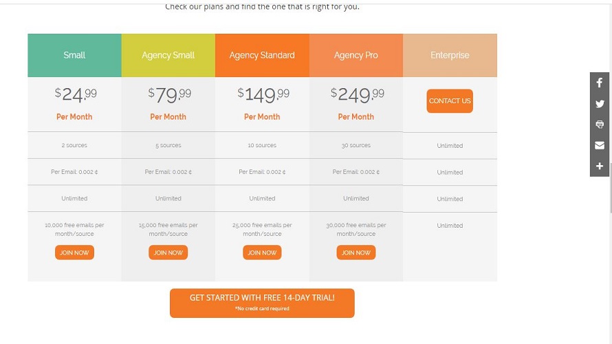
Task: Expand more sharing options plus icon
Action: tap(600, 166)
